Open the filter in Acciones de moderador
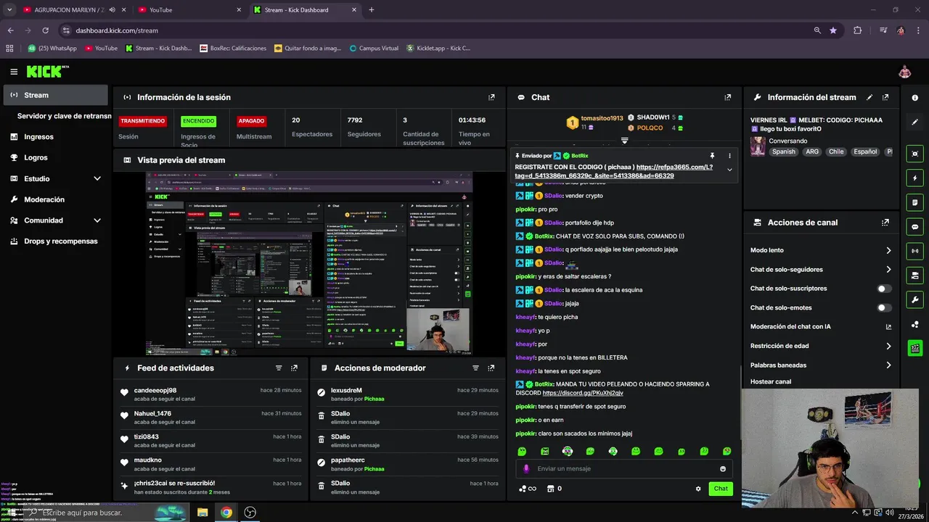929x522 pixels. [475, 368]
